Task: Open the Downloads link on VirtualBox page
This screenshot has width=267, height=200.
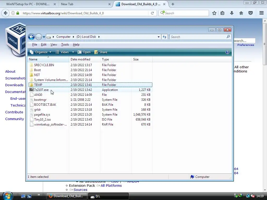Action: (x=14, y=85)
